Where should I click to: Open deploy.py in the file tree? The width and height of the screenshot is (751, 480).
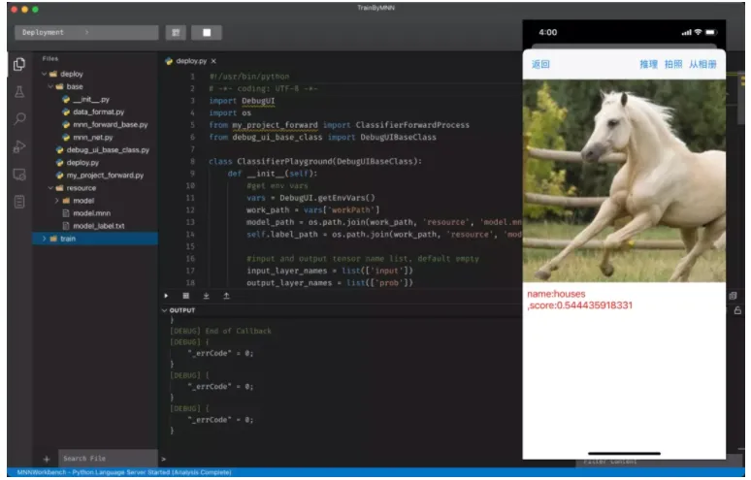click(78, 163)
